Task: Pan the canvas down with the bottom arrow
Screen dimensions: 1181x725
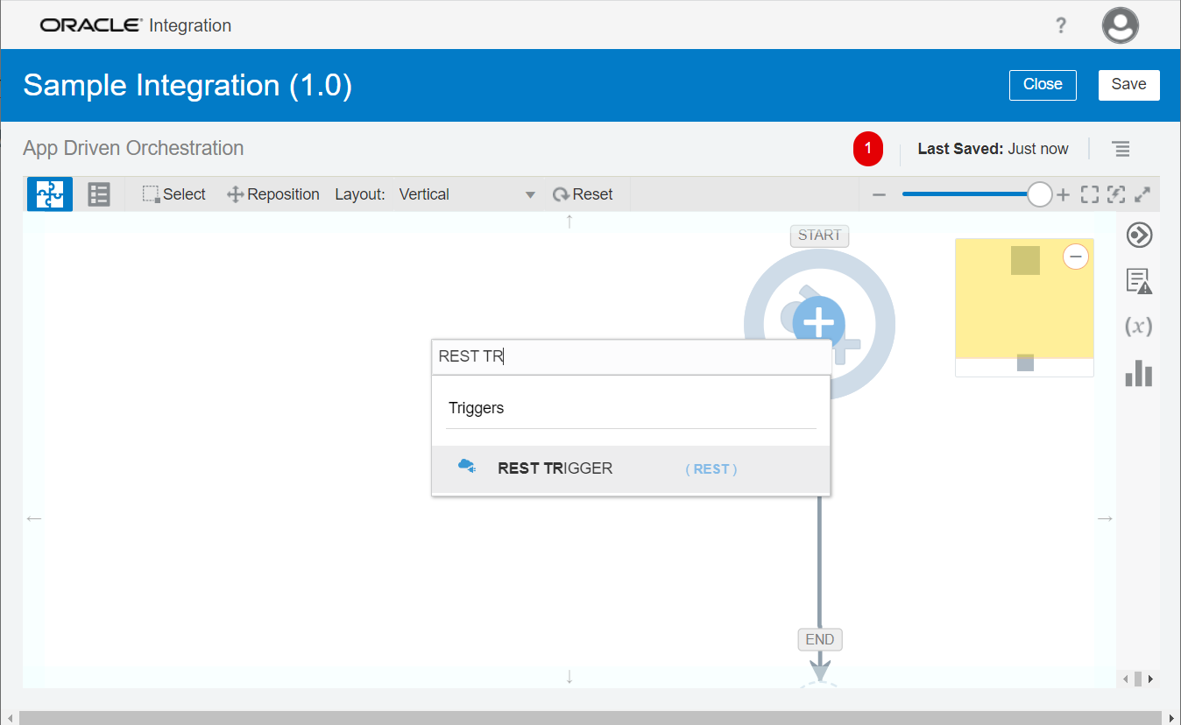Action: coord(569,677)
